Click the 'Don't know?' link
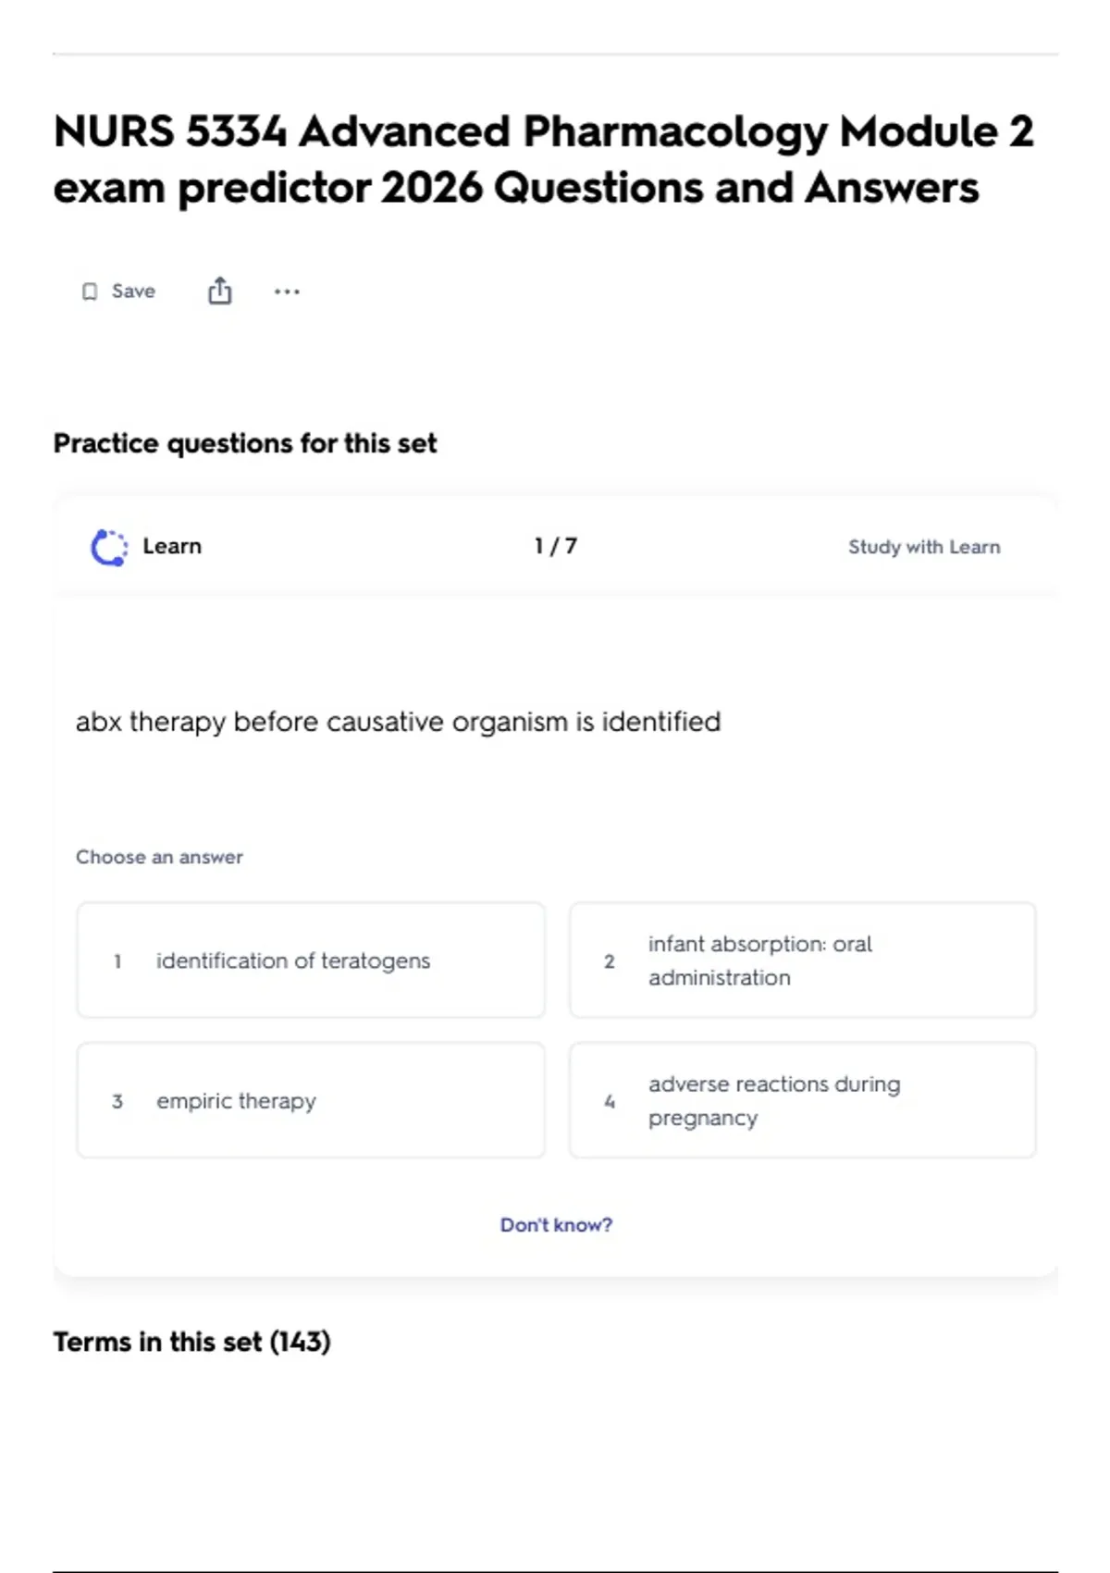 (556, 1224)
